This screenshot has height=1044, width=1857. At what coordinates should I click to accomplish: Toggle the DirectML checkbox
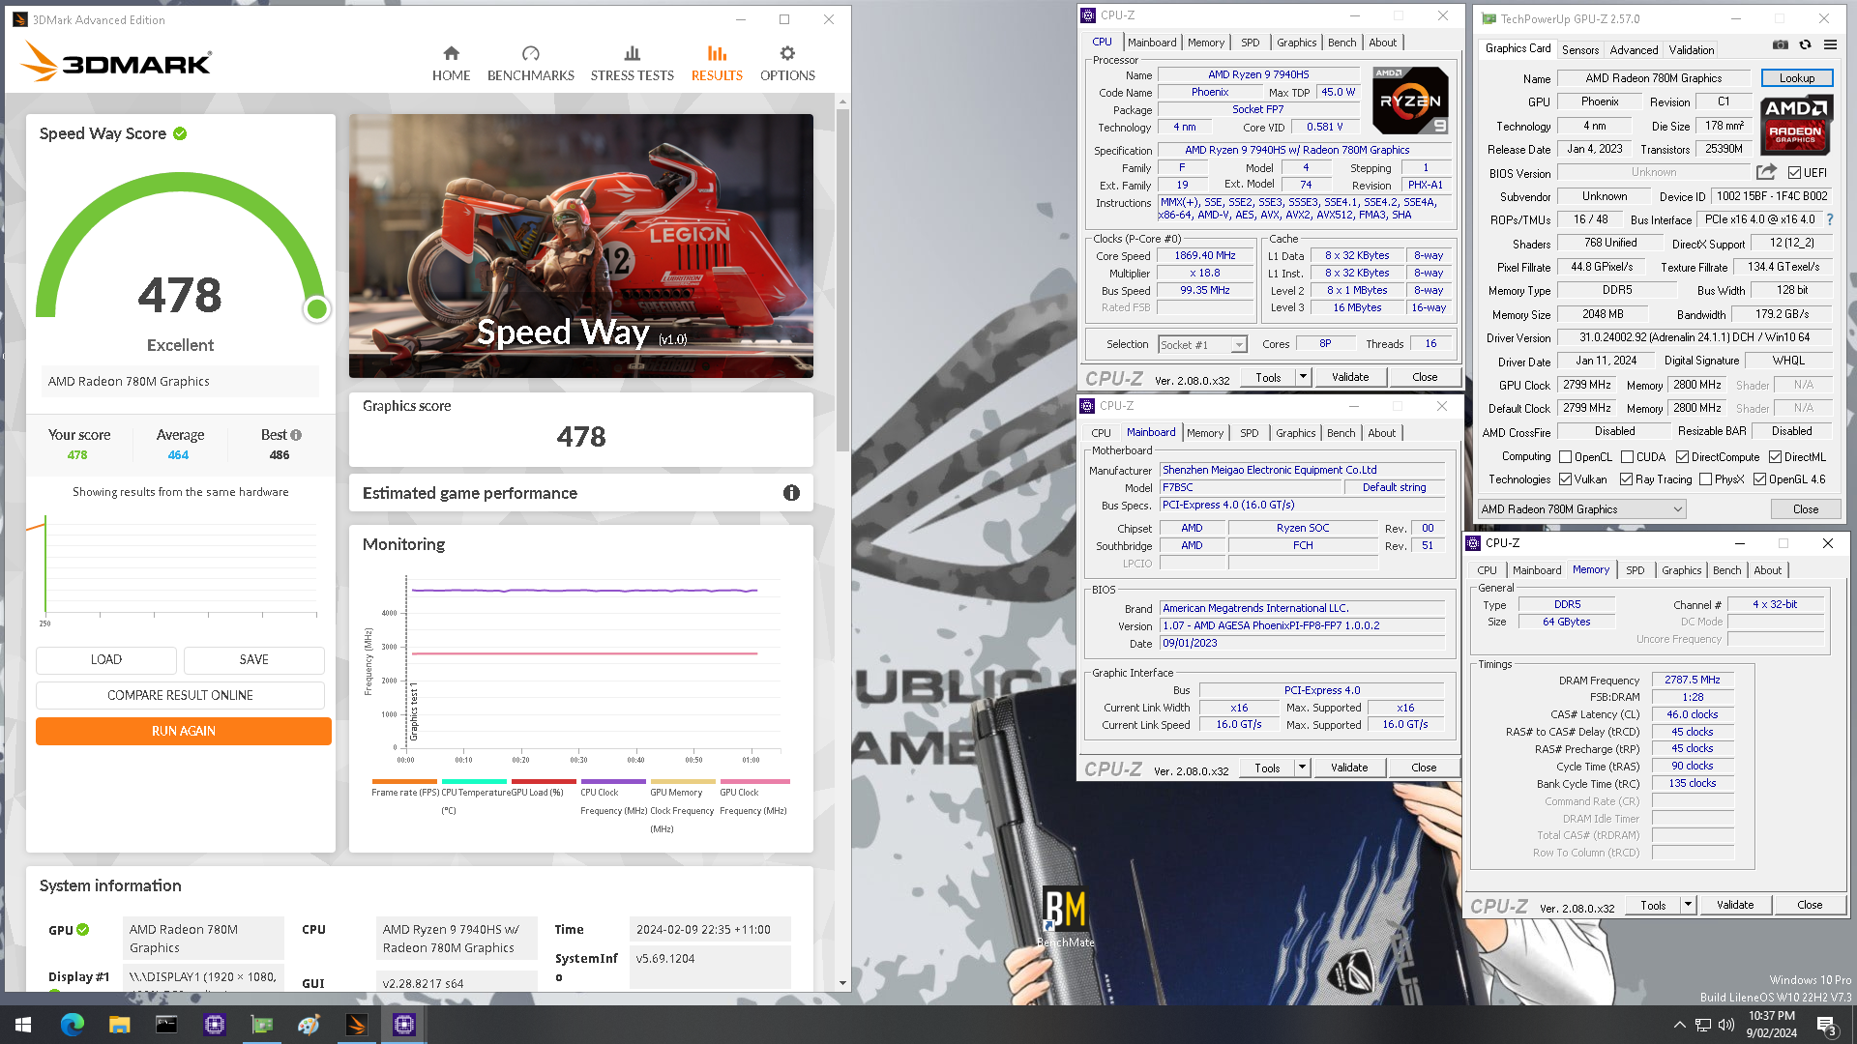pos(1775,457)
